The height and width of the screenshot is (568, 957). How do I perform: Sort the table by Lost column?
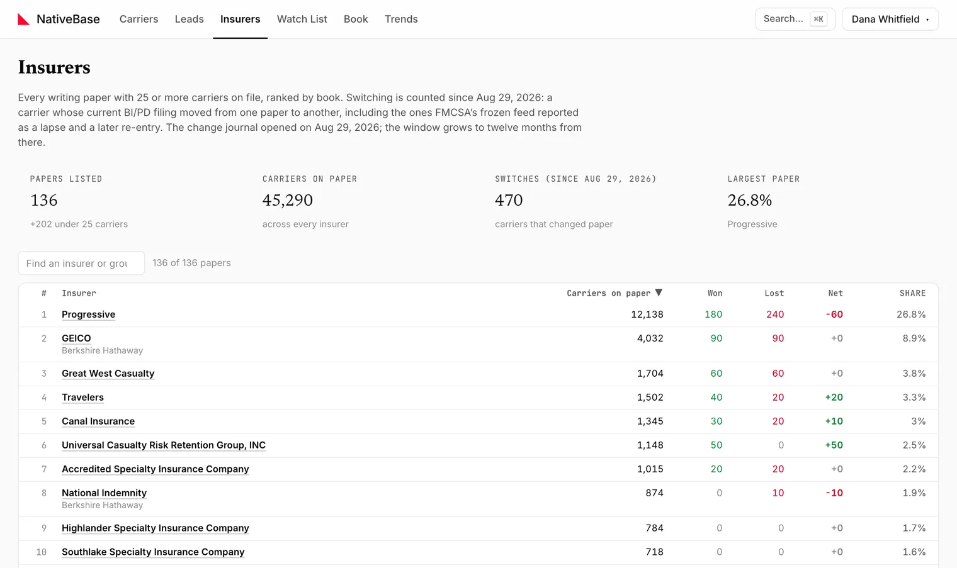coord(774,293)
